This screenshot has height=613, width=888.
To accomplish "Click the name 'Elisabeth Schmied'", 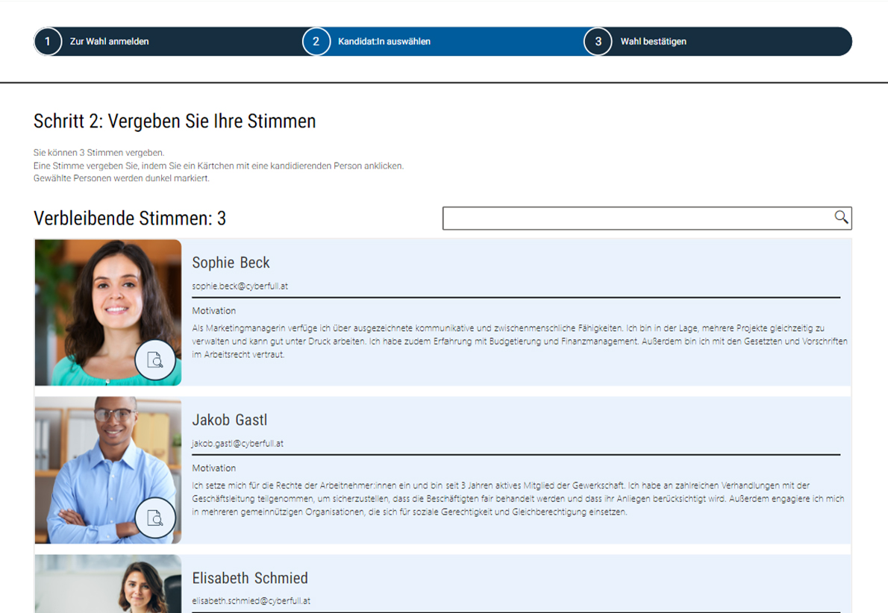I will 250,578.
